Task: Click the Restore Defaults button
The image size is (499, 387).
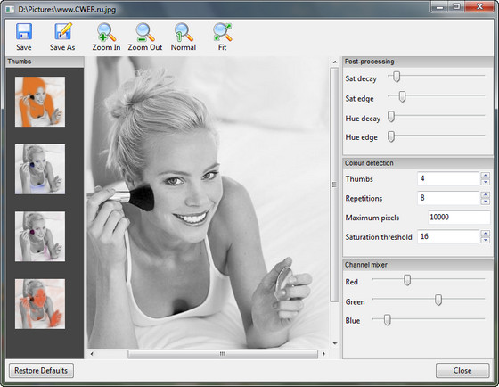Action: pyautogui.click(x=41, y=371)
